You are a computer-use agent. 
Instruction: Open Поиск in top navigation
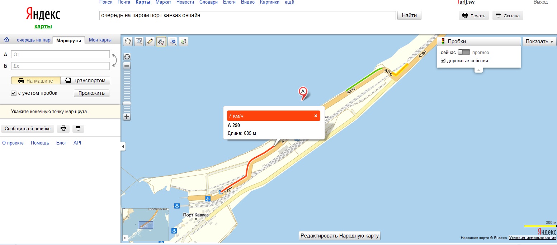click(106, 2)
